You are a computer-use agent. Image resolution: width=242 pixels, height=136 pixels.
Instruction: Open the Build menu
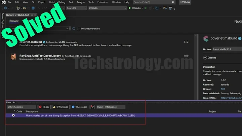52,2
